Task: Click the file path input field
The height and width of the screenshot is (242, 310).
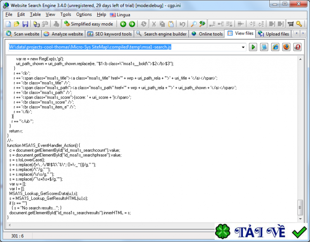Action: tap(127, 47)
